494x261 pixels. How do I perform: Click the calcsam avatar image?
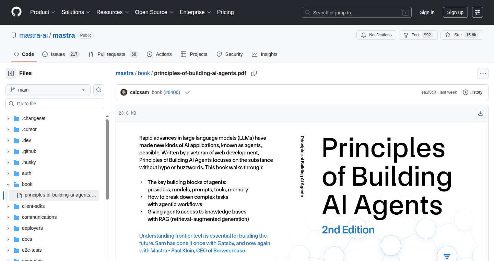coord(124,92)
